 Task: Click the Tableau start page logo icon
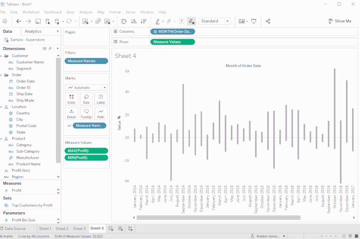(5, 21)
